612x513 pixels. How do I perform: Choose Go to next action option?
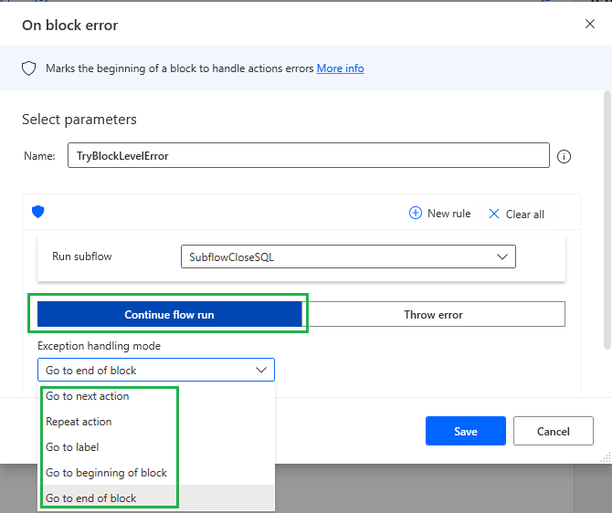(x=156, y=396)
